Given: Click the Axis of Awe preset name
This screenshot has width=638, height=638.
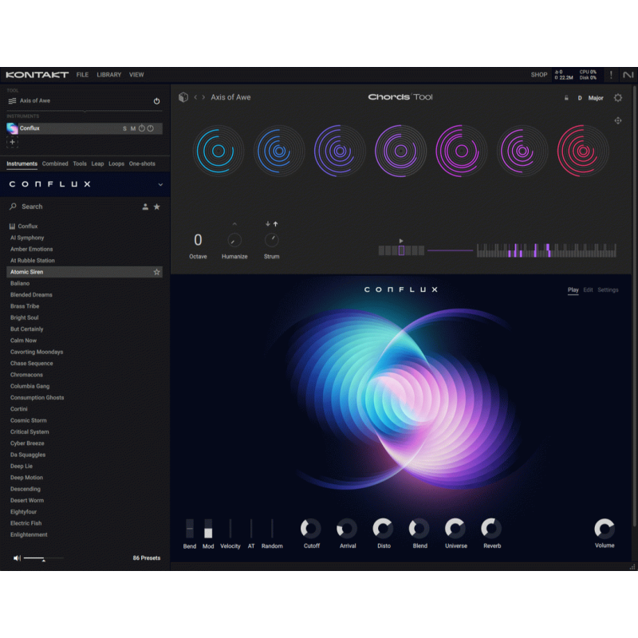Looking at the screenshot, I should click(230, 97).
